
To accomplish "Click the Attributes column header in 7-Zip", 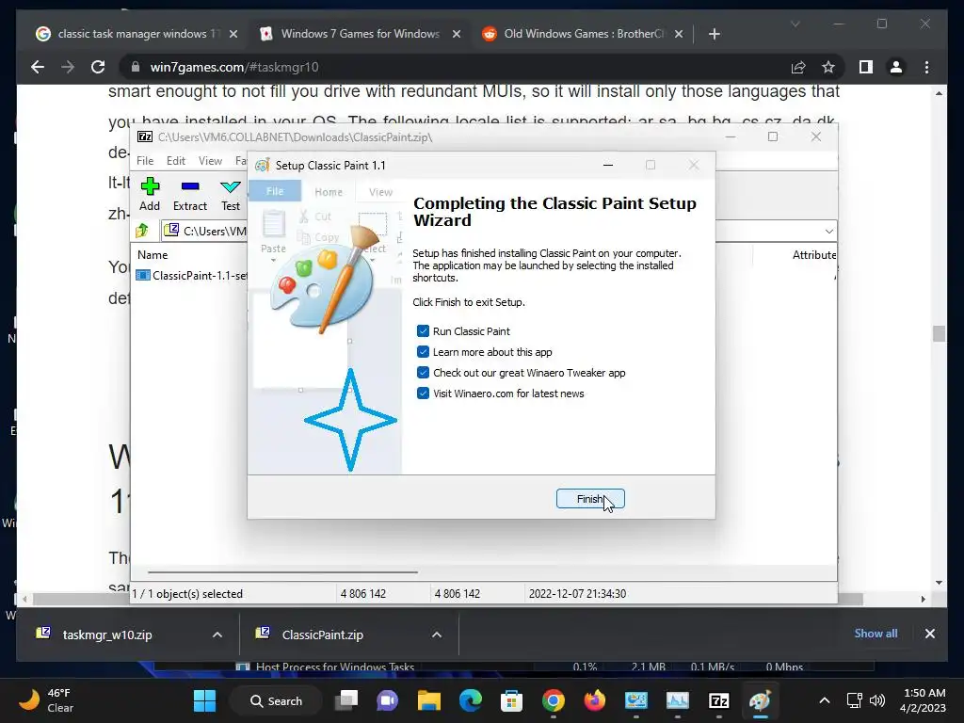I will [x=814, y=254].
